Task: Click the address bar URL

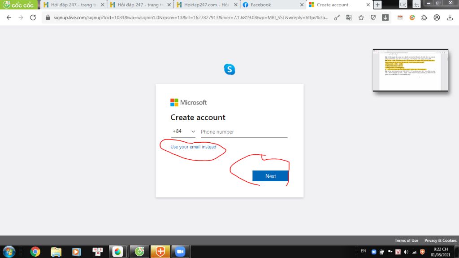Action: click(191, 17)
